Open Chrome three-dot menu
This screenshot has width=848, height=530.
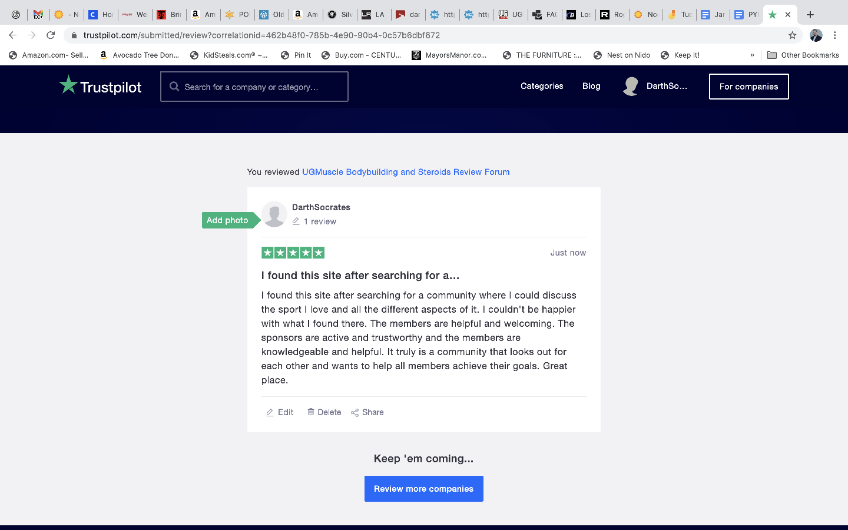tap(834, 35)
